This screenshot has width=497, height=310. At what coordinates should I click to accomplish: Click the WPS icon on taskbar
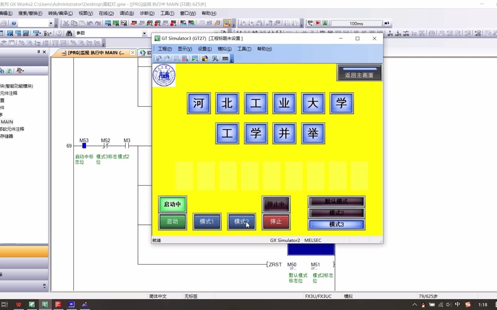click(19, 305)
